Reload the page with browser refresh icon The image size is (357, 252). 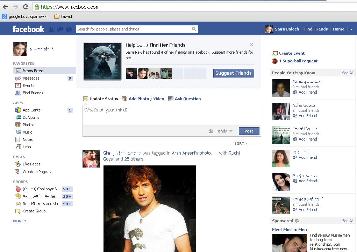[x=26, y=7]
